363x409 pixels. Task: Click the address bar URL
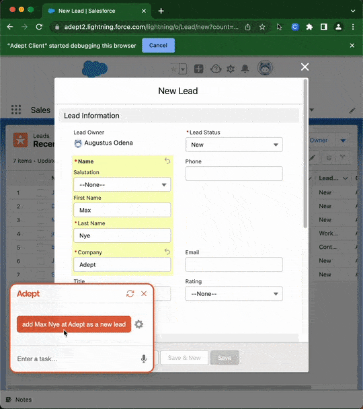(x=151, y=27)
